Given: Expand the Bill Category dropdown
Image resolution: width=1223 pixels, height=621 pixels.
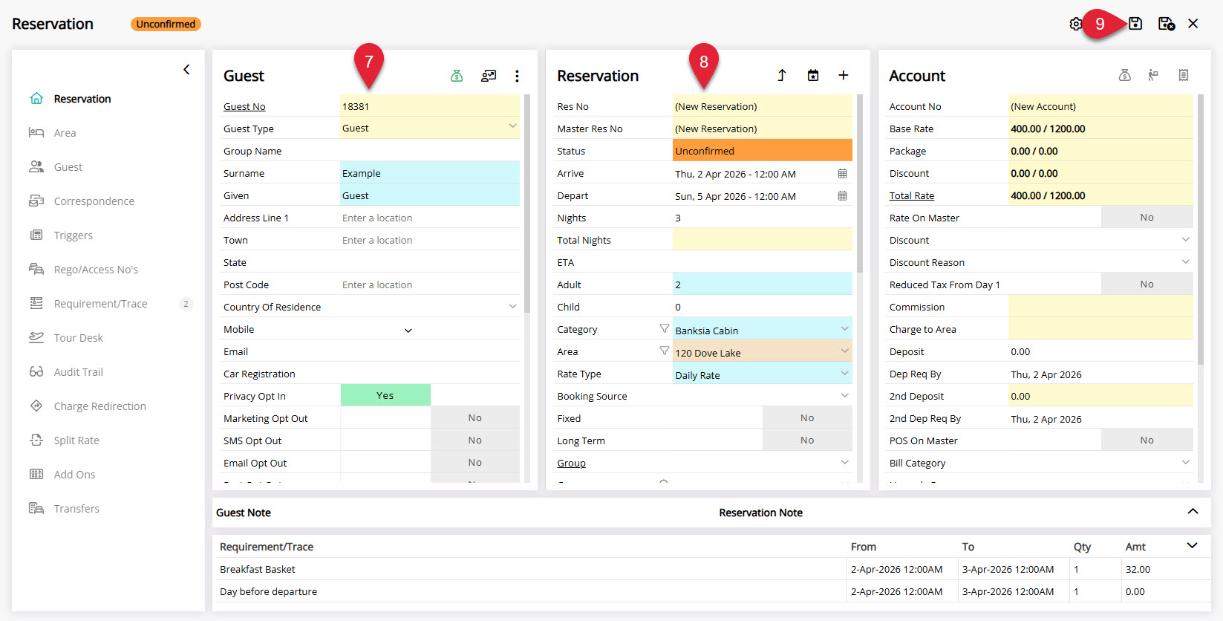Looking at the screenshot, I should (x=1185, y=462).
